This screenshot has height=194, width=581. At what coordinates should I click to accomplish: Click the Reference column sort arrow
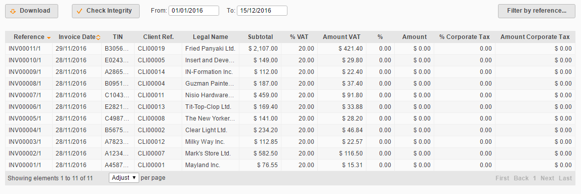coord(49,37)
